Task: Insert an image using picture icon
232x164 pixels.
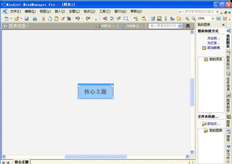Action: [x=159, y=19]
